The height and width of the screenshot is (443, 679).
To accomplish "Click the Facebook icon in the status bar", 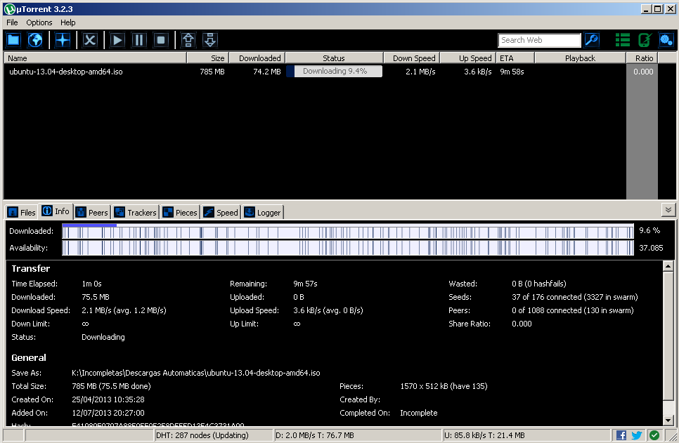I will 621,435.
